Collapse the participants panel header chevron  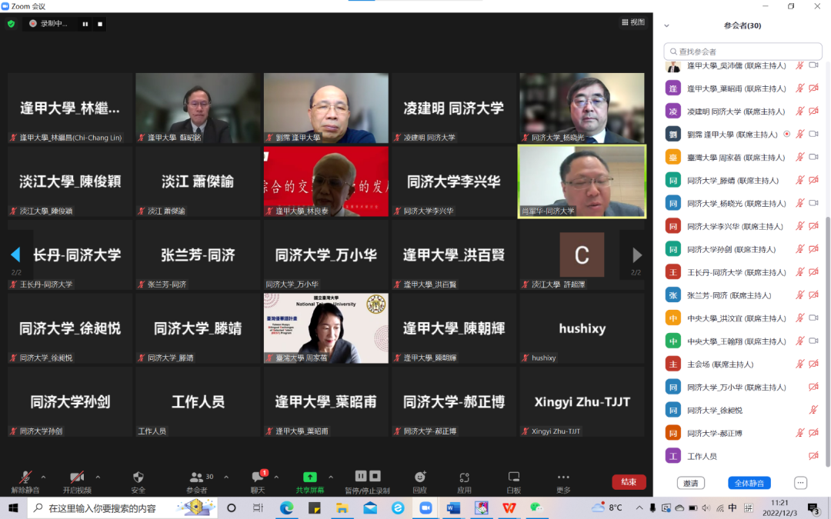(666, 25)
